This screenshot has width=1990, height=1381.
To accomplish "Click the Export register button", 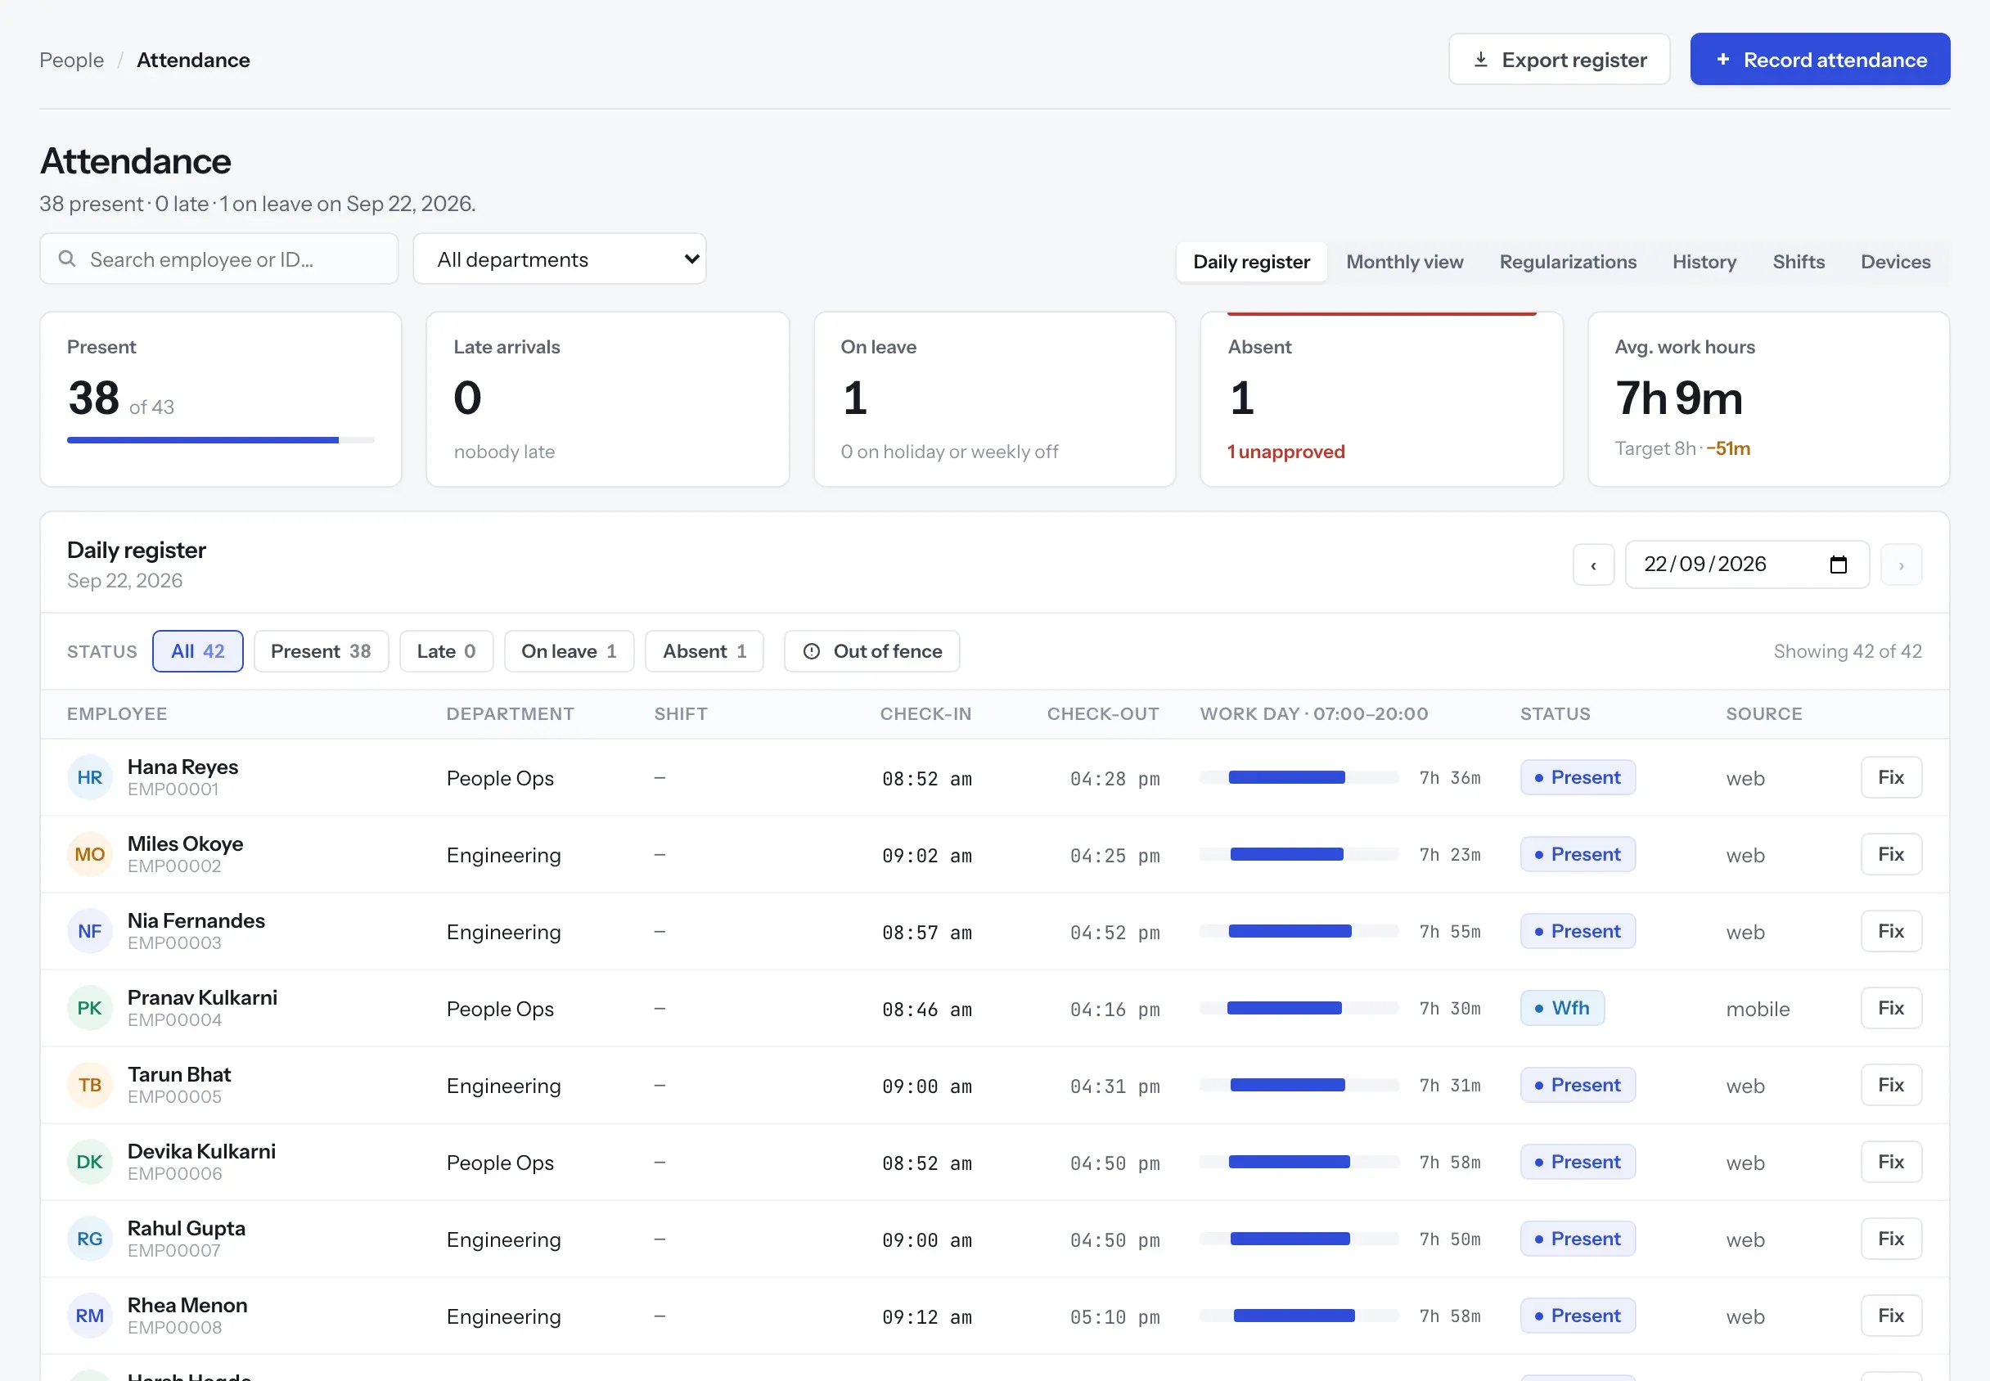I will click(x=1559, y=59).
